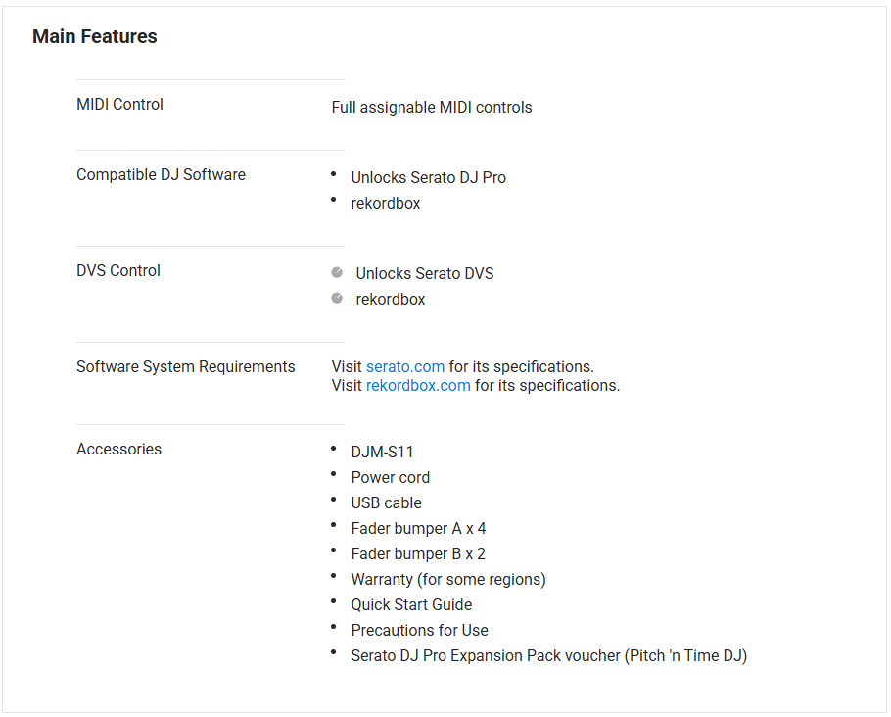Click the Serato DJ Pro Expansion Pack voucher item
891x717 pixels.
pyautogui.click(x=548, y=656)
